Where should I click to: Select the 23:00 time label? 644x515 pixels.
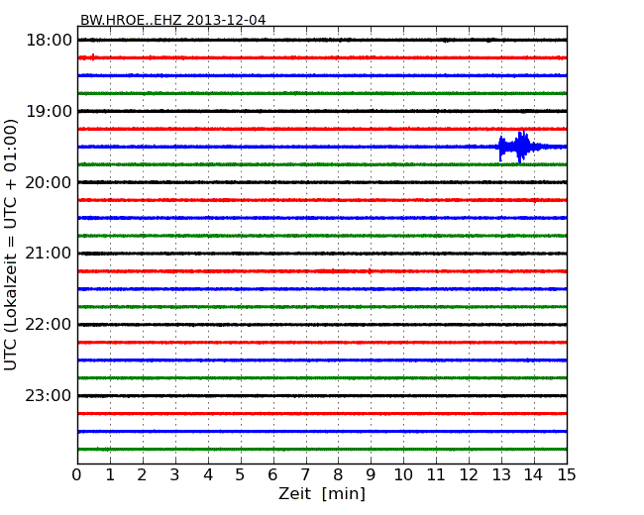click(x=49, y=395)
